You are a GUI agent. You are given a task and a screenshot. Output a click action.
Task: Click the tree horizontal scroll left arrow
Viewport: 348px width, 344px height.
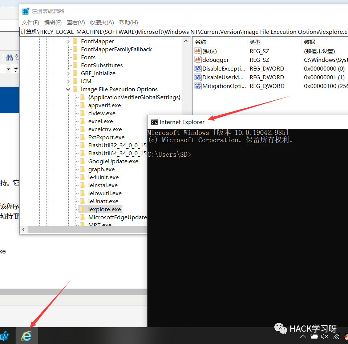click(24, 229)
